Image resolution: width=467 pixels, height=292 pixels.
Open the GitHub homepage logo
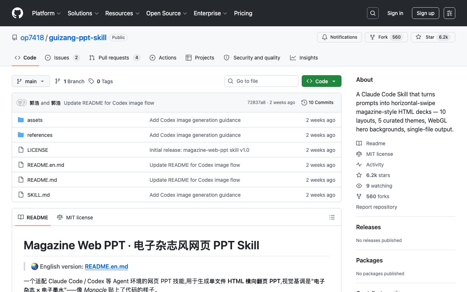pos(18,13)
